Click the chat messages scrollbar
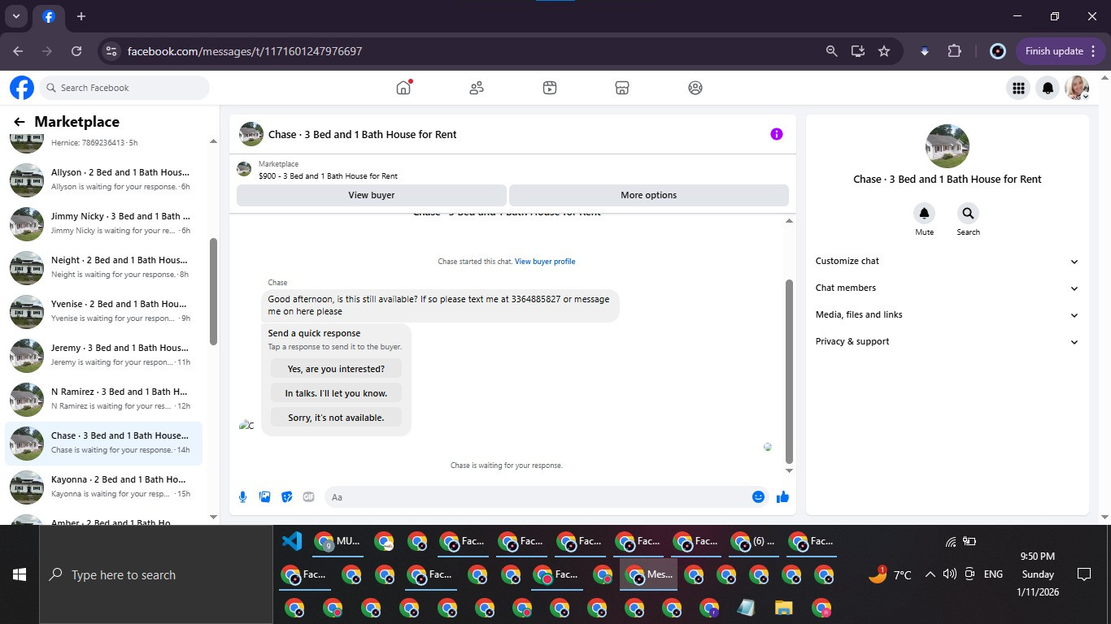 pos(789,371)
